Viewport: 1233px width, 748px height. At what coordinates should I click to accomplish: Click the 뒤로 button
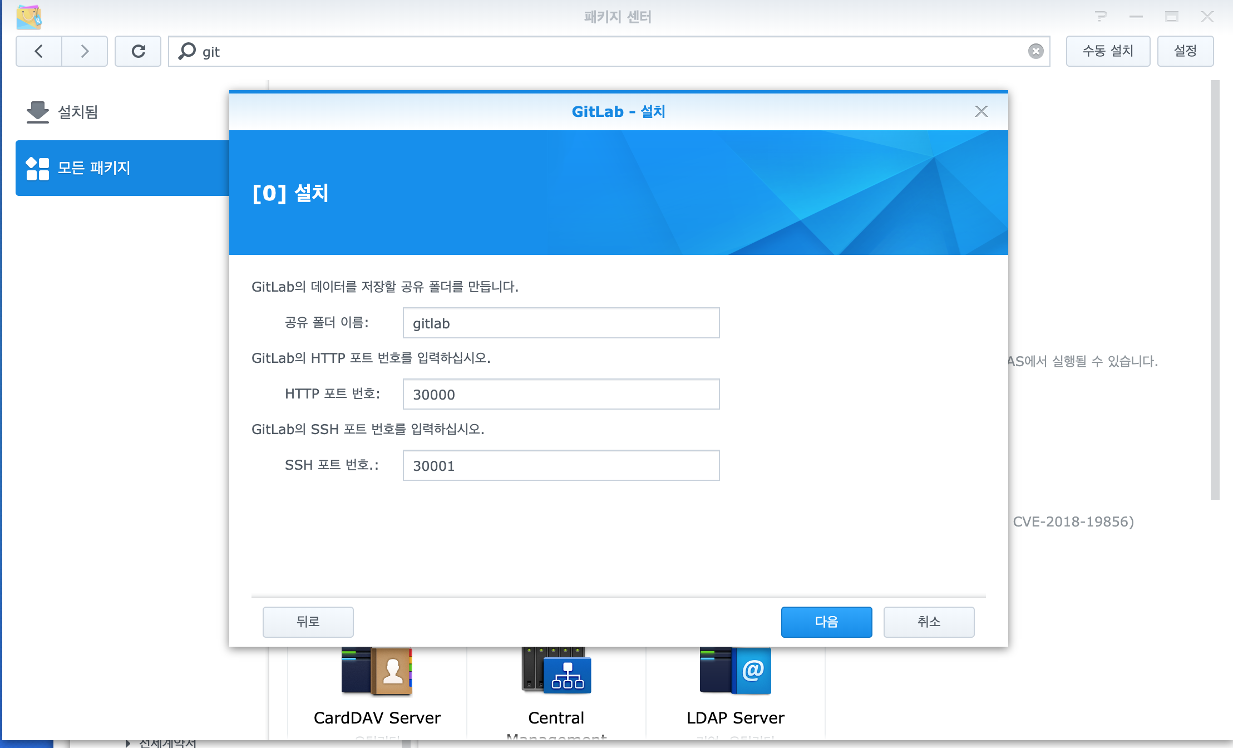(308, 622)
